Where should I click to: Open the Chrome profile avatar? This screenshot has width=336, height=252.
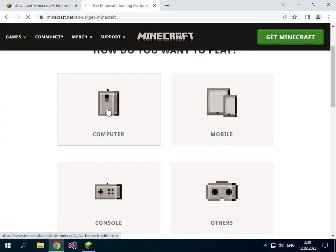tap(318, 17)
